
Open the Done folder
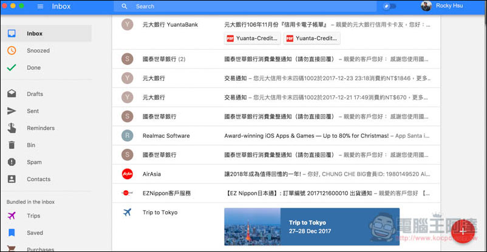[x=33, y=68]
